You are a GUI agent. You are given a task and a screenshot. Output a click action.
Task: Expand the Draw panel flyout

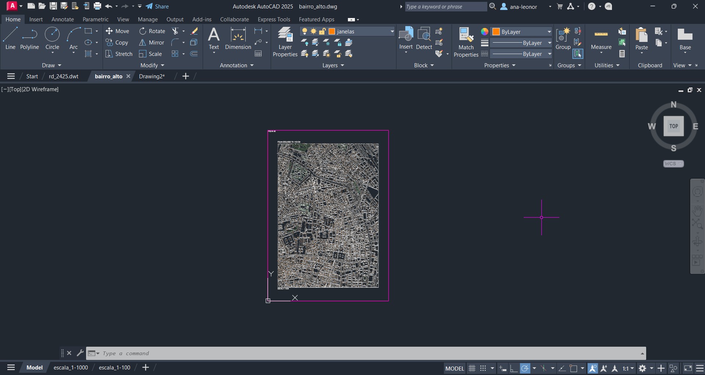tap(51, 65)
